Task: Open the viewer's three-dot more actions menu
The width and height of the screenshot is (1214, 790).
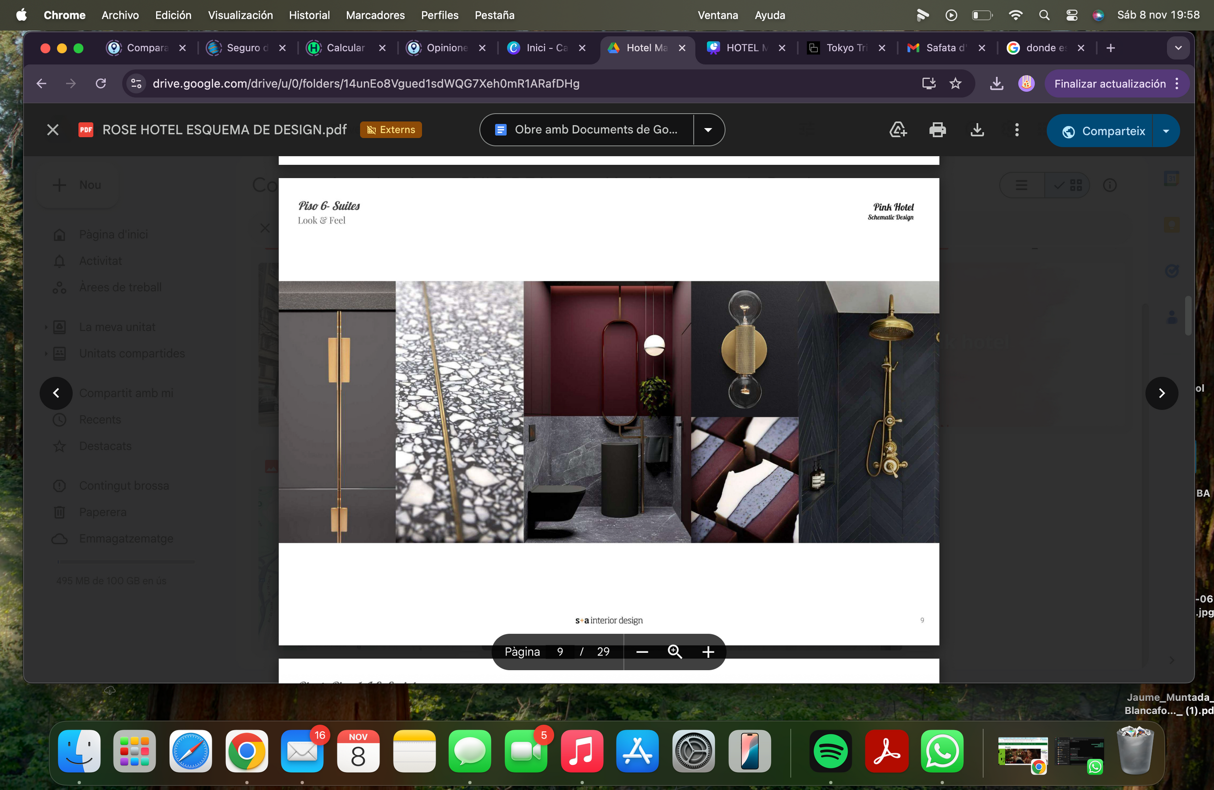Action: coord(1017,130)
